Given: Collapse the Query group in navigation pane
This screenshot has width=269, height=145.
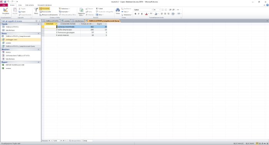Looking at the screenshot, I should tap(38, 34).
